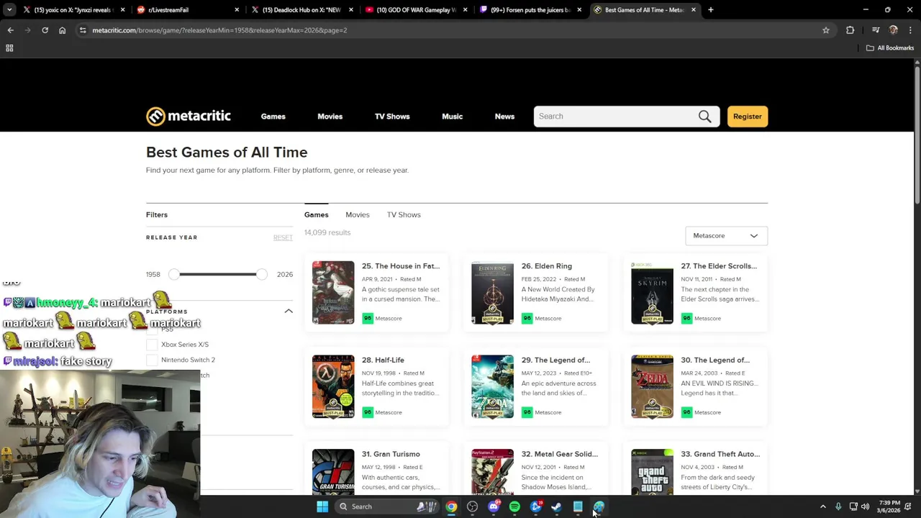Image resolution: width=921 pixels, height=518 pixels.
Task: Open the TV Shows navigation menu
Action: pyautogui.click(x=392, y=117)
